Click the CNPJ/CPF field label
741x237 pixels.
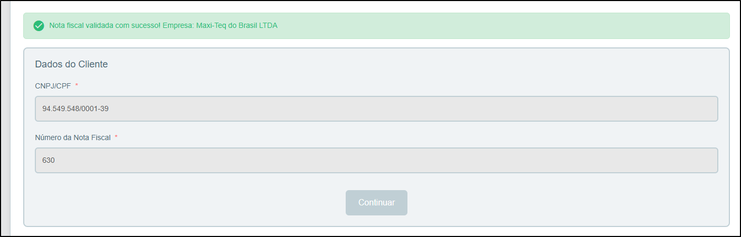point(53,86)
